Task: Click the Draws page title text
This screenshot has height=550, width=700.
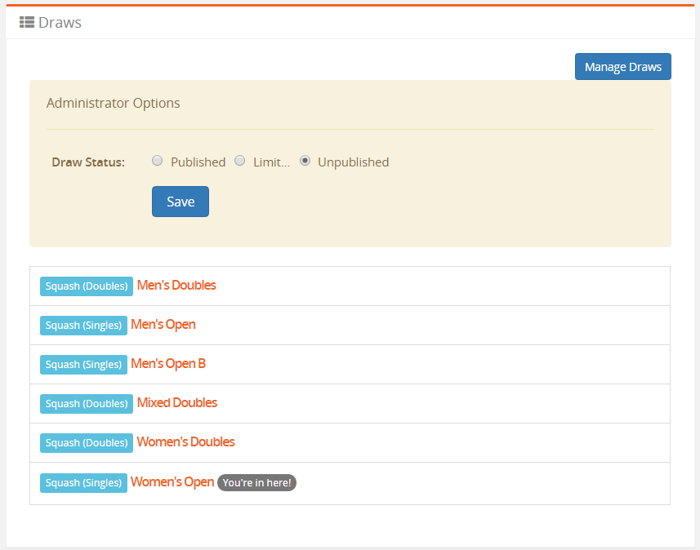Action: [60, 22]
